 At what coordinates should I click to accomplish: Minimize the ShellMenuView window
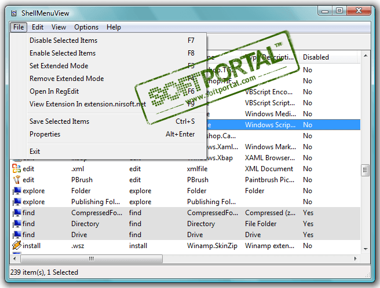point(325,11)
